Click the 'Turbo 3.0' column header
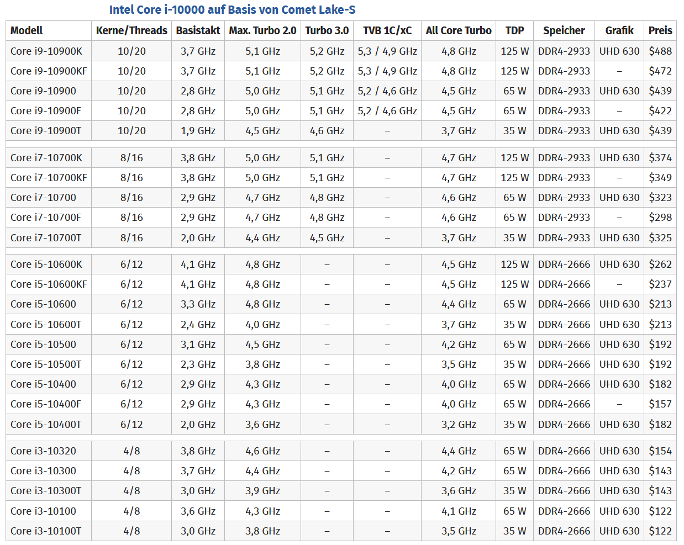The image size is (684, 545). coord(327,31)
